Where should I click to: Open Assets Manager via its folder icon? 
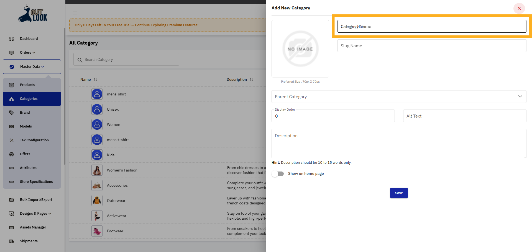point(12,227)
